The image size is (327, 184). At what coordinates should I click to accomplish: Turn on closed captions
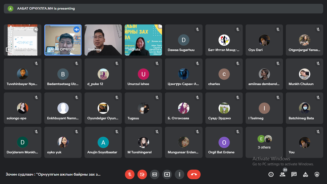click(155, 174)
